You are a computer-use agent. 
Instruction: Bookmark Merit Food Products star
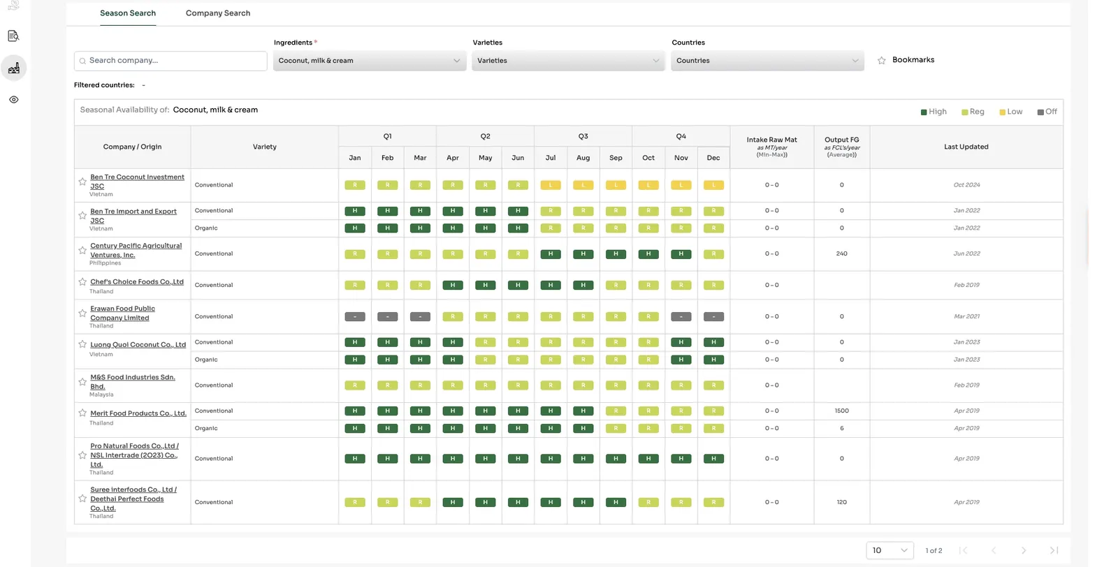pos(82,413)
